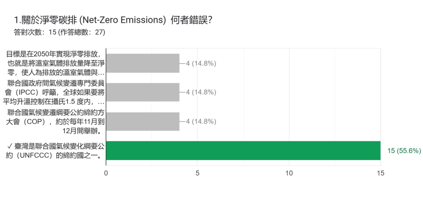This screenshot has width=423, height=200.
Task: Click the 4 (14.8%) value beside the 2050年 bar
Action: point(201,63)
